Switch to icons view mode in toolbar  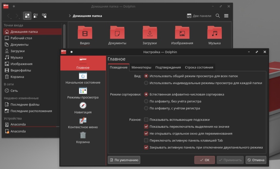pyautogui.click(x=27, y=16)
